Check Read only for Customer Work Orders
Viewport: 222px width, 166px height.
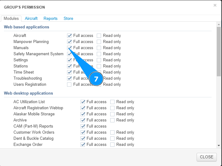point(112,132)
